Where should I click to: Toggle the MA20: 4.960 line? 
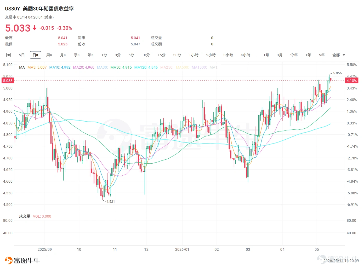click(x=84, y=67)
